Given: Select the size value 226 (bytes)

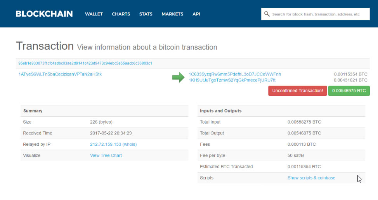Looking at the screenshot, I should point(101,122).
